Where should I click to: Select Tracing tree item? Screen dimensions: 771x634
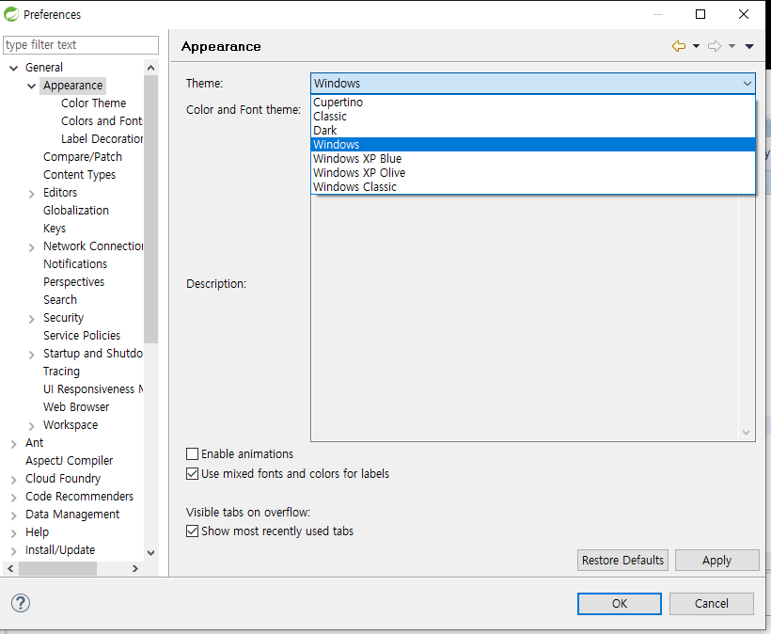coord(61,372)
